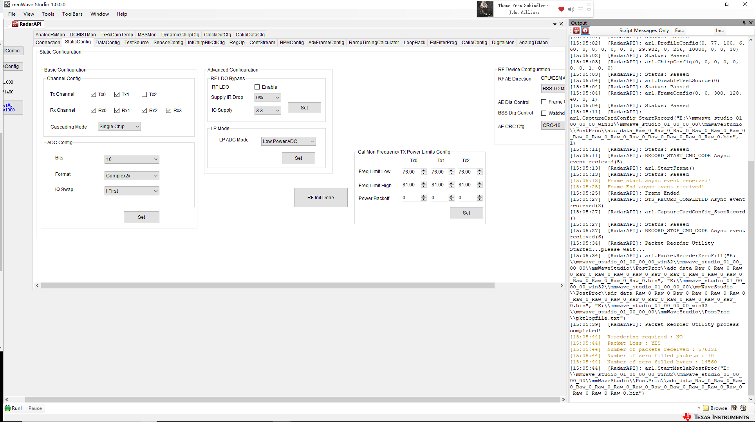
Task: Click Set in RF LDO Bypass section
Action: pyautogui.click(x=304, y=108)
